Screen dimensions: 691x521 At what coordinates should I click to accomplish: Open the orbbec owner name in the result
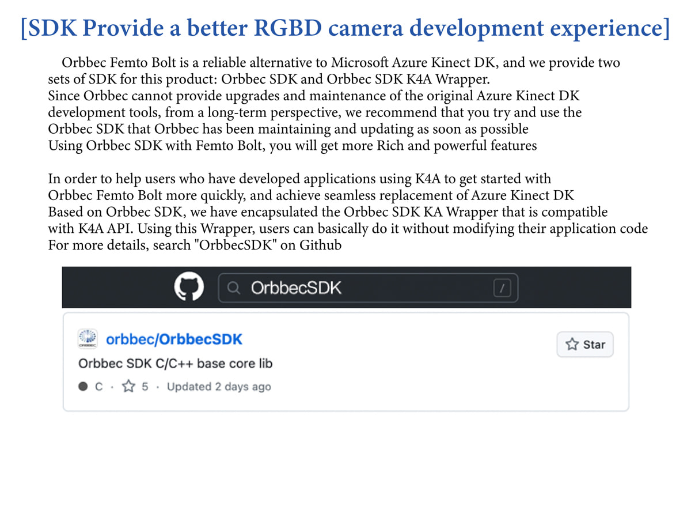(x=130, y=339)
